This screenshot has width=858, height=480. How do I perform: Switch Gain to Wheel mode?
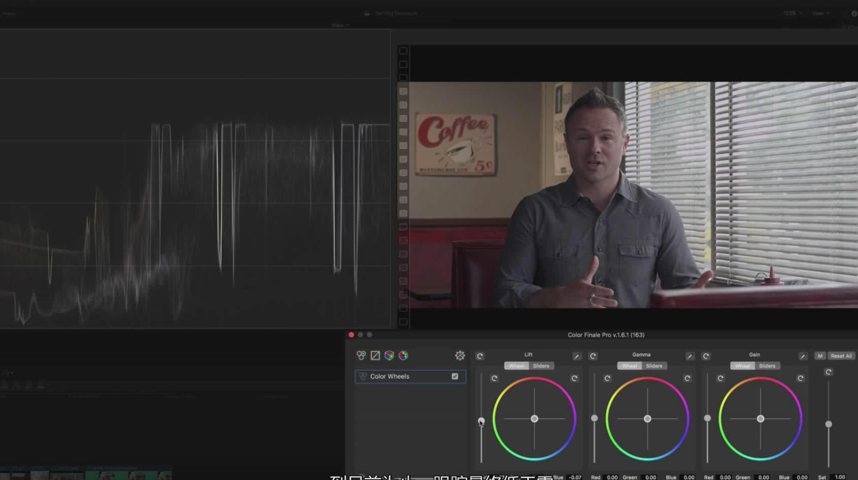(743, 366)
